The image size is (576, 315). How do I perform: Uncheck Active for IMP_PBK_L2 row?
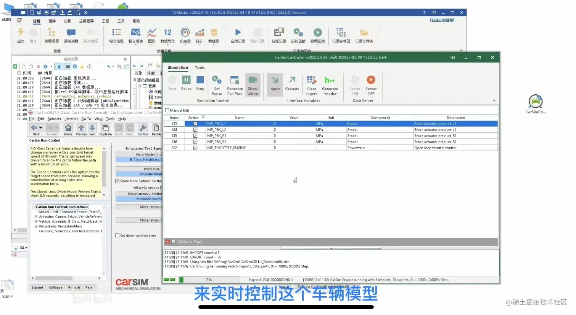point(195,130)
